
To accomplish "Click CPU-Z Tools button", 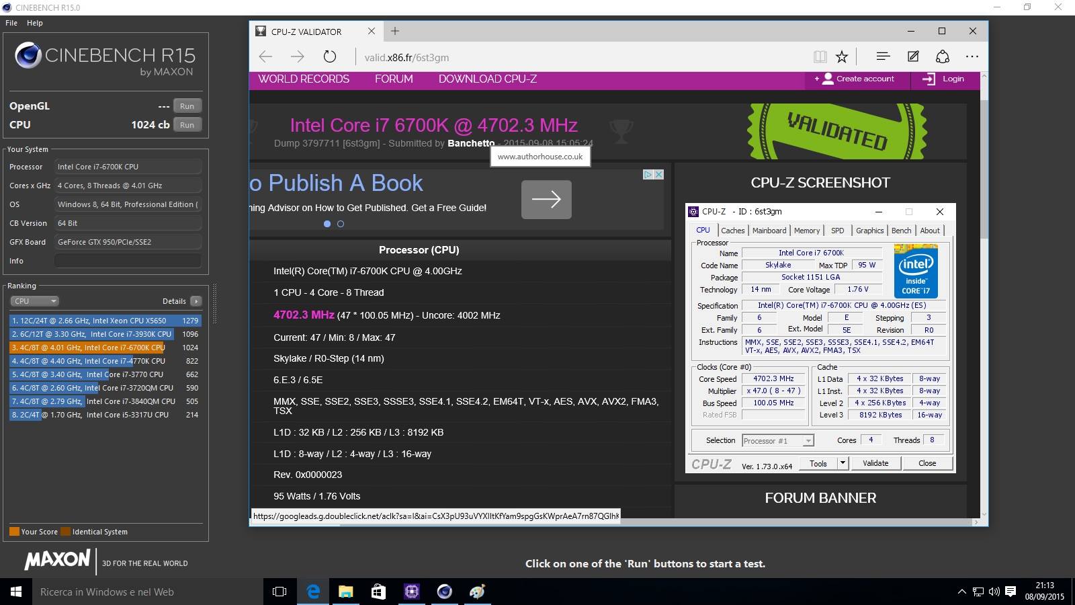I will pos(818,463).
